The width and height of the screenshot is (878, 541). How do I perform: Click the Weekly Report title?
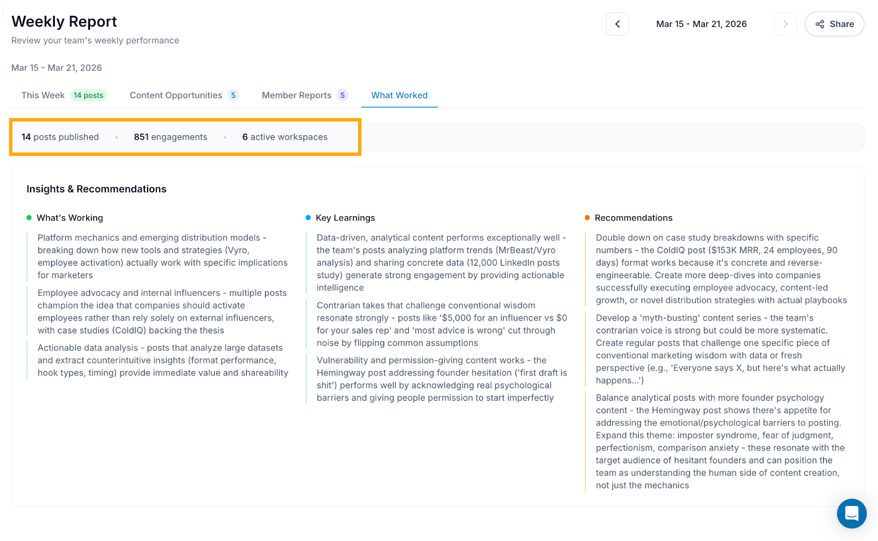(x=64, y=21)
